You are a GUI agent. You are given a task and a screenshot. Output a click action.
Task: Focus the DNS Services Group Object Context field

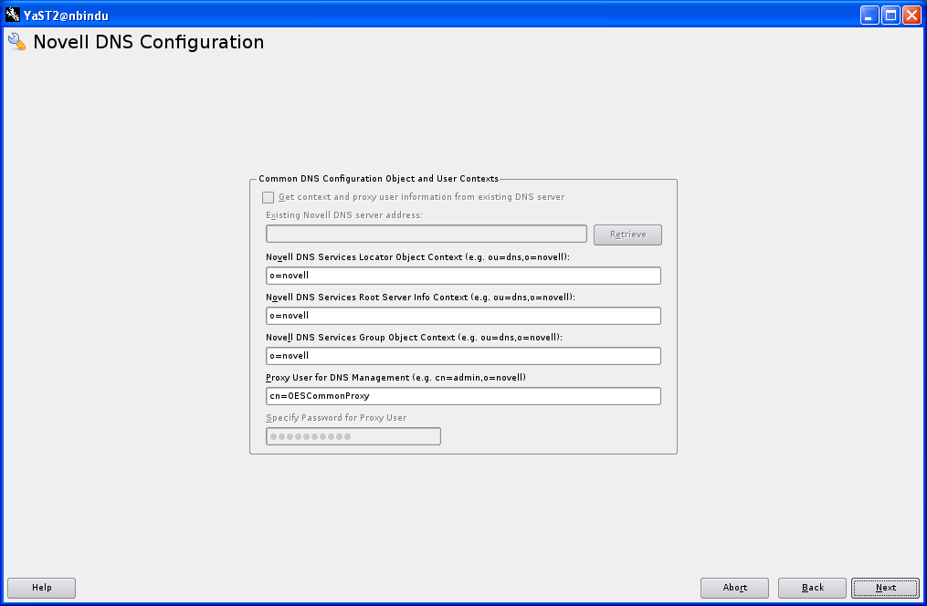[x=463, y=356]
